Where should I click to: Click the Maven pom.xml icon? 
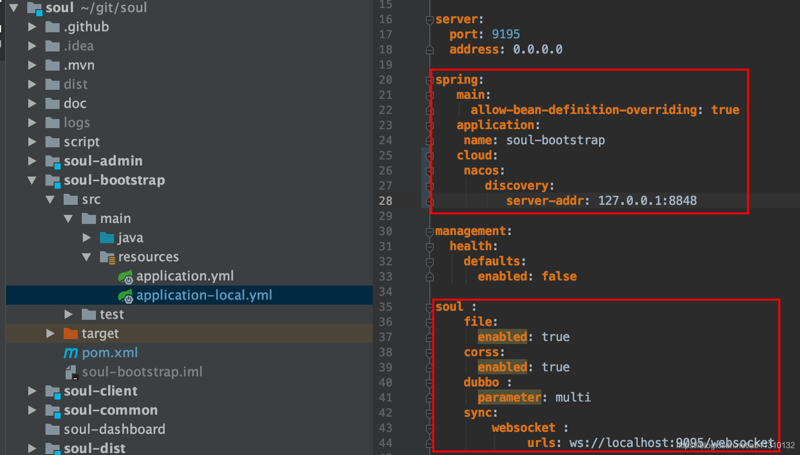(x=71, y=353)
